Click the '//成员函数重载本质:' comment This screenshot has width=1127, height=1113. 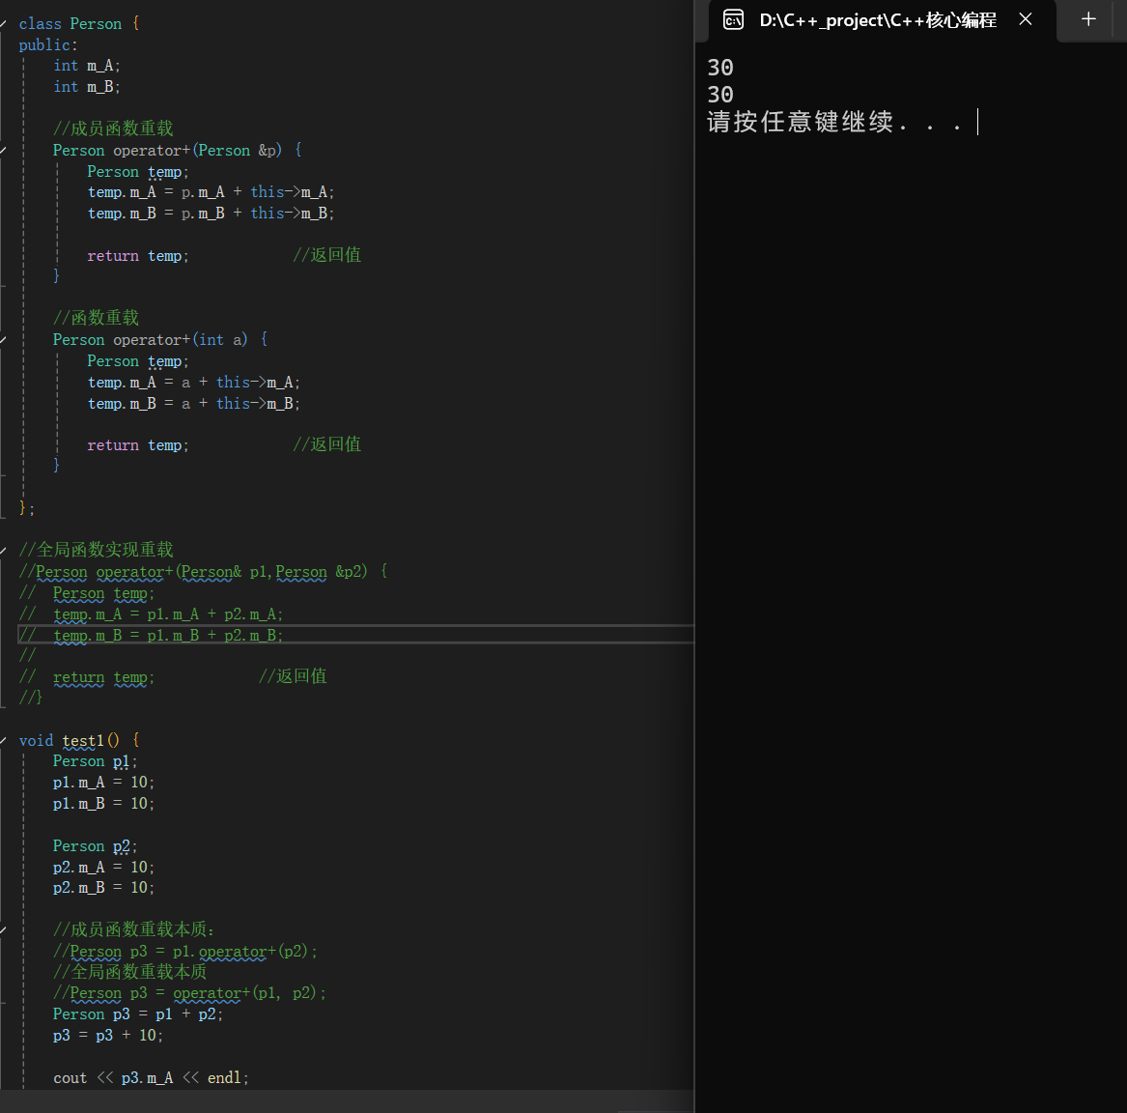(x=134, y=929)
